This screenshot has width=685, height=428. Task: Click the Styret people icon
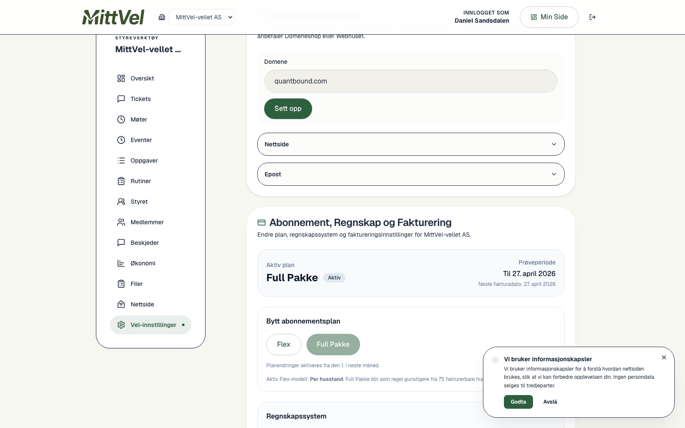tap(121, 202)
